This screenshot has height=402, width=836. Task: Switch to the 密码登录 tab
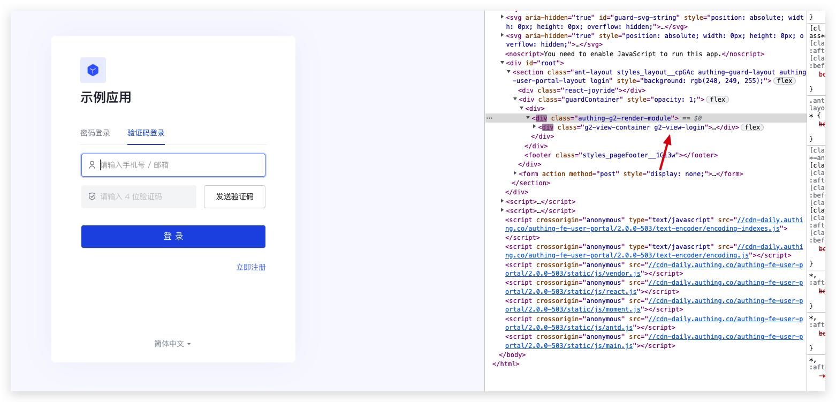[95, 133]
